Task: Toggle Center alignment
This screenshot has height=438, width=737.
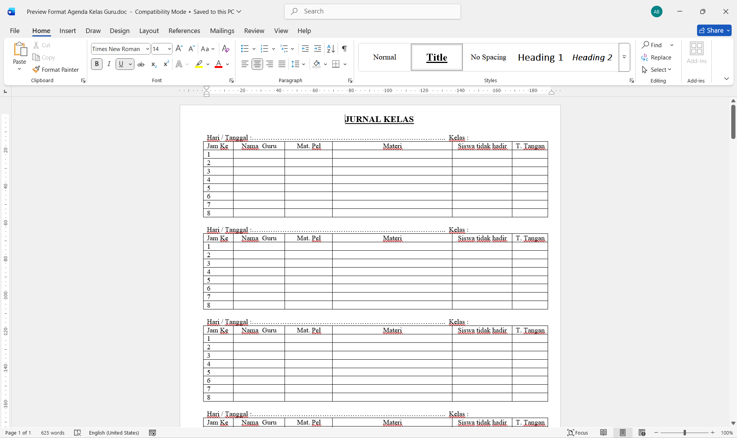Action: (x=257, y=64)
